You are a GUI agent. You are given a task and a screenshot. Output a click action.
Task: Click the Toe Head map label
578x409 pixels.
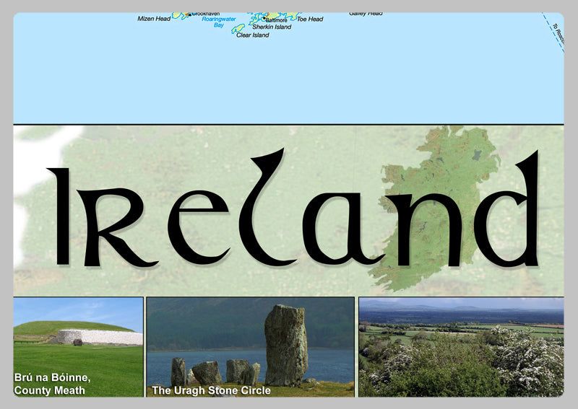pos(310,19)
